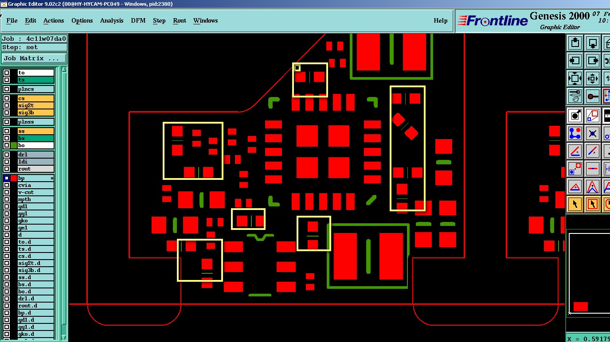
Task: Open the Rout menu
Action: coord(180,20)
